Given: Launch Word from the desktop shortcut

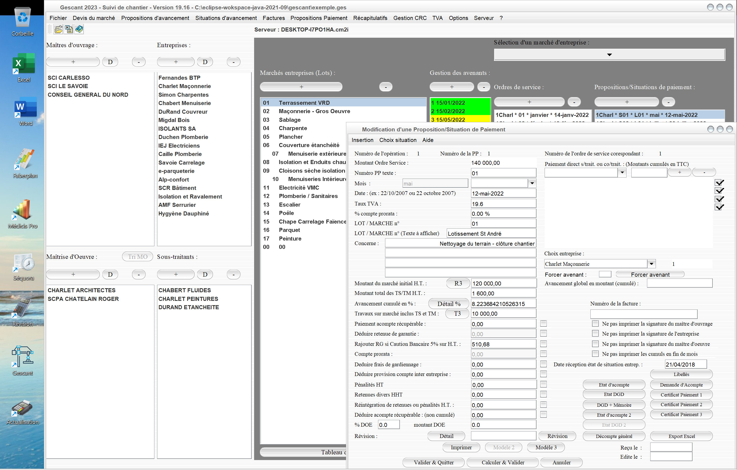Looking at the screenshot, I should [25, 111].
